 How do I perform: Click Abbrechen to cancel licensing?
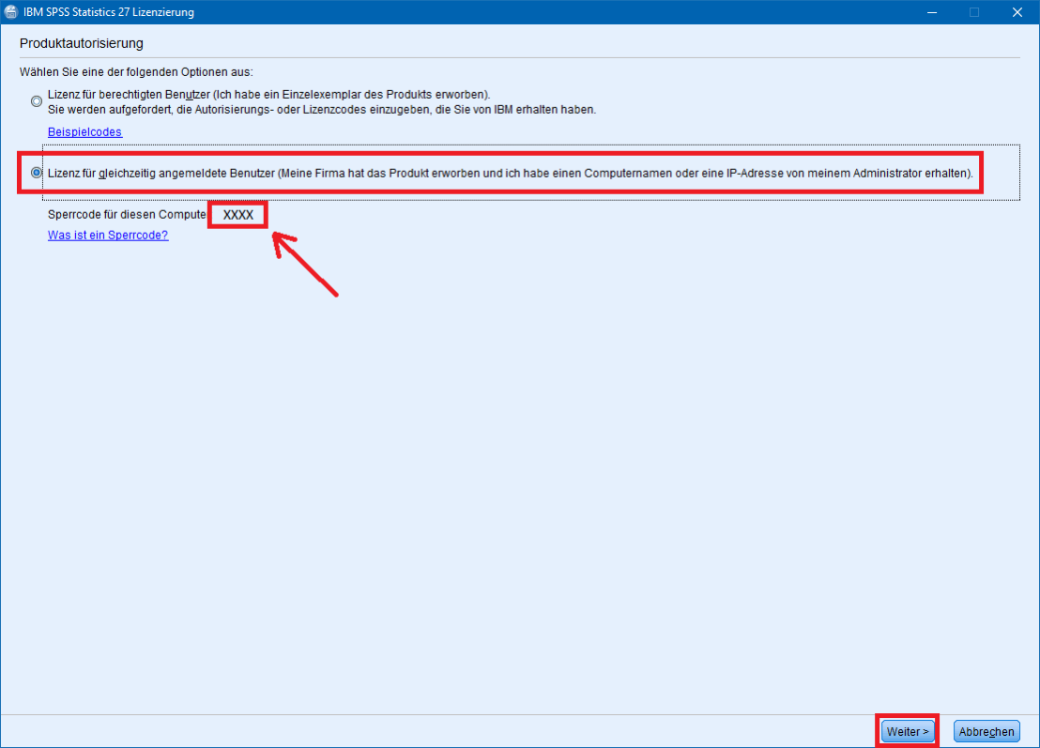986,730
